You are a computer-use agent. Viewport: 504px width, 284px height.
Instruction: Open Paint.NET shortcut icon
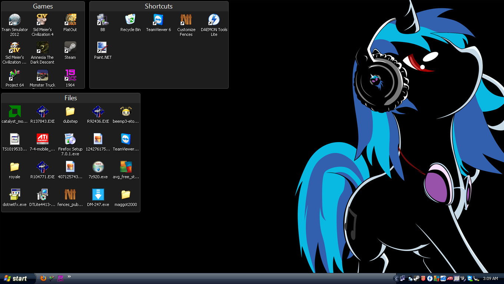coord(103,48)
